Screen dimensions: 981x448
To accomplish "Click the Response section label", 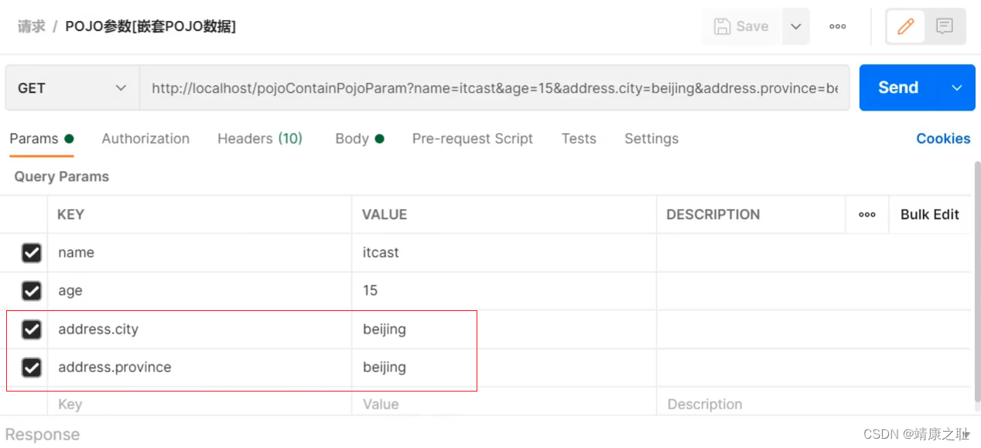I will point(43,434).
